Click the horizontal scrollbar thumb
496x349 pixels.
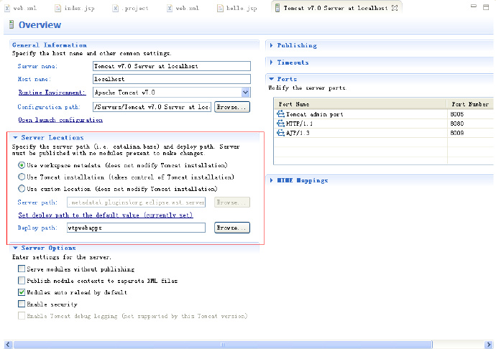click(x=223, y=345)
